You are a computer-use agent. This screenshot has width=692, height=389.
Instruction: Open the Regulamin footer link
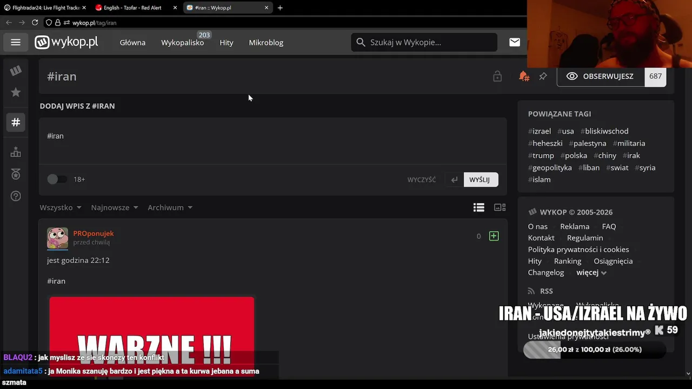pos(585,238)
